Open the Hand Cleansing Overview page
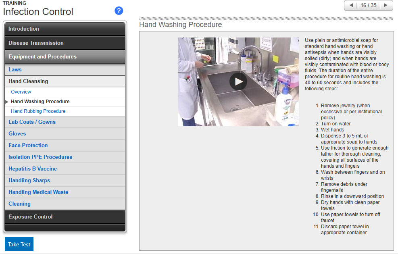 tap(21, 92)
